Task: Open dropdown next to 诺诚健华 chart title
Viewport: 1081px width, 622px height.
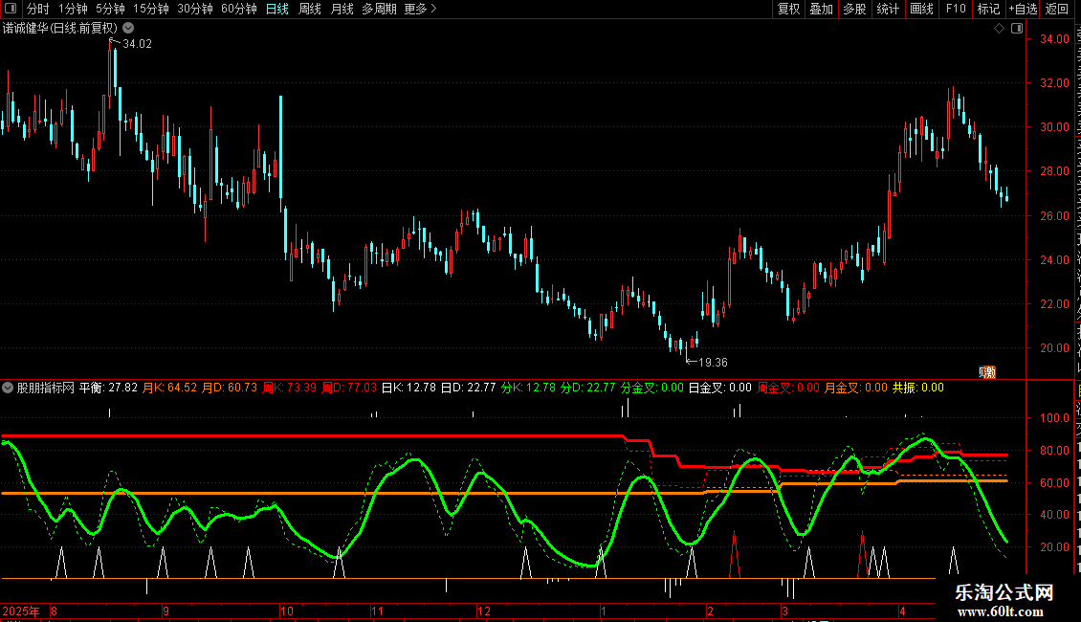Action: click(128, 29)
